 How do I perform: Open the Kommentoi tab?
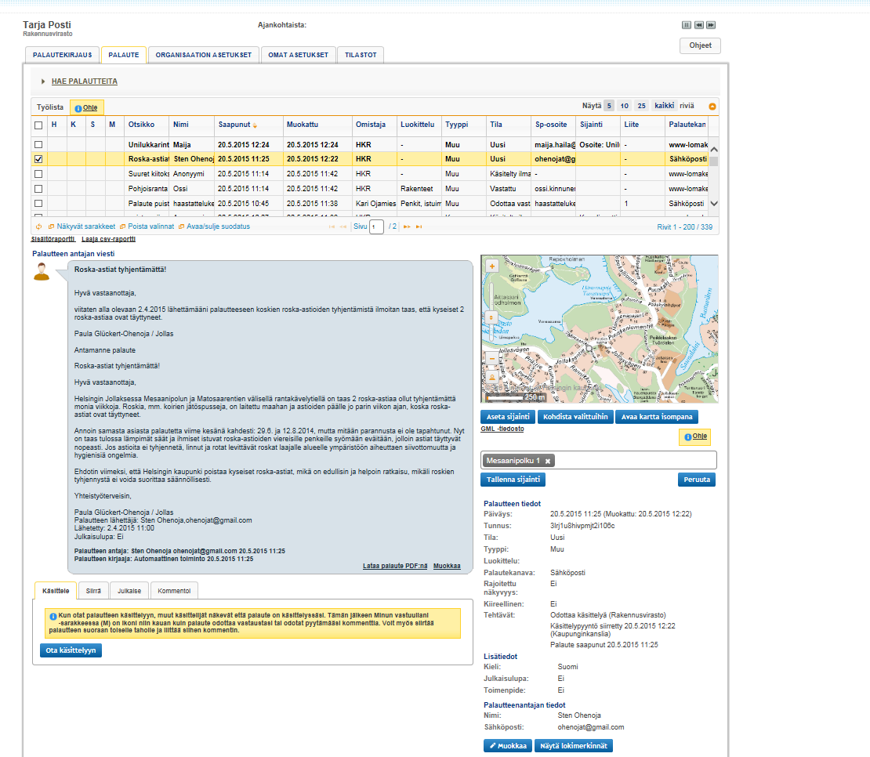point(174,591)
